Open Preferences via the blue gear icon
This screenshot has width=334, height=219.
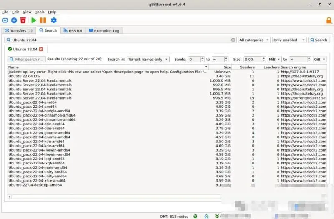(x=54, y=20)
